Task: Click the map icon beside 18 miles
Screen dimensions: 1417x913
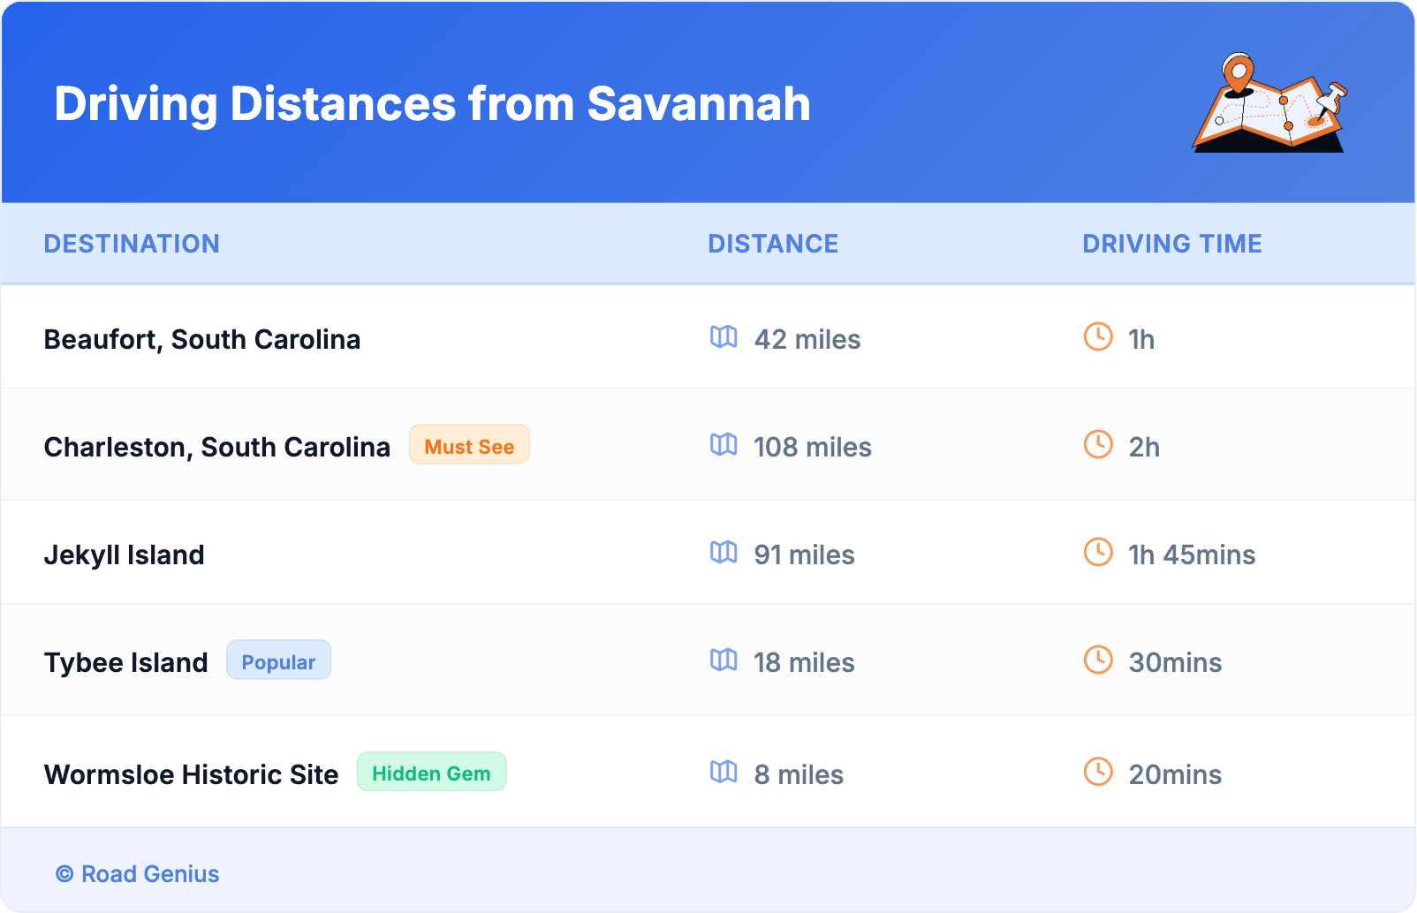Action: (724, 660)
